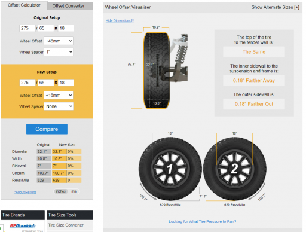The height and width of the screenshot is (232, 306).
Task: Click the tire side-view suspension image
Action: pyautogui.click(x=166, y=71)
